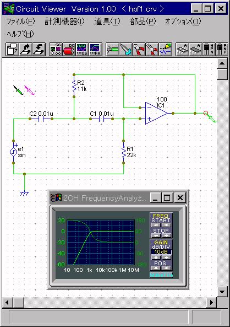Image resolution: width=230 pixels, height=327 pixels.
Task: Open the 部品(P) menu
Action: pos(143,22)
